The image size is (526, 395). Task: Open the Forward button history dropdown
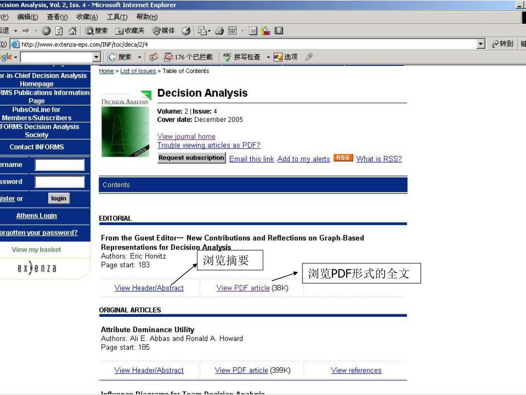pyautogui.click(x=35, y=31)
